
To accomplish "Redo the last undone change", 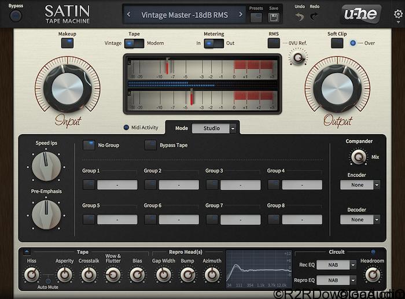I will tap(314, 17).
